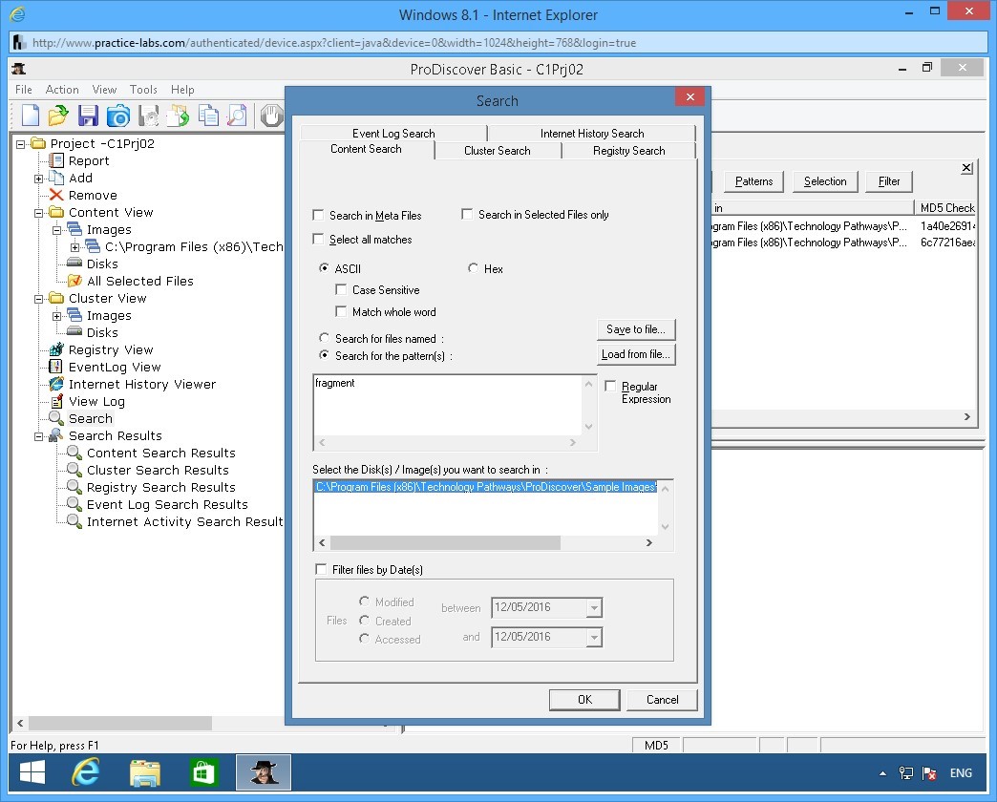Click the Filter button
This screenshot has width=997, height=802.
coord(889,181)
